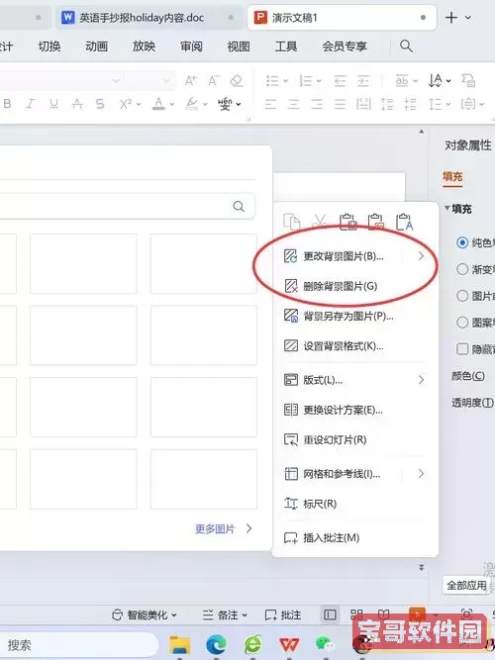Click the paste icon in context menu
Viewport: 495px width, 660px height.
click(x=347, y=222)
